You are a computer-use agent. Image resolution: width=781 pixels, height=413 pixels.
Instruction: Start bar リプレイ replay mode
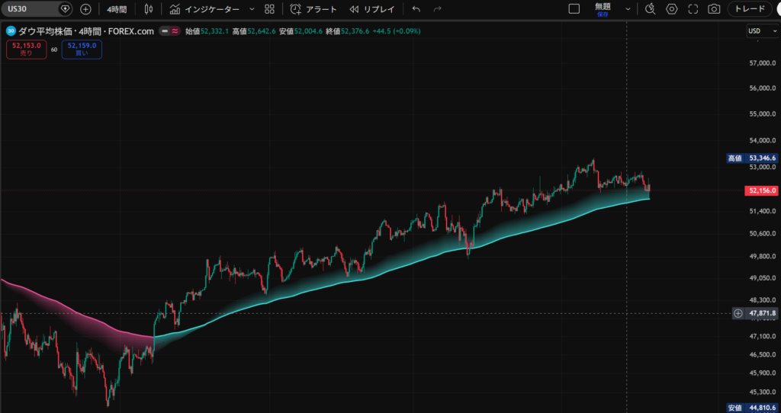pos(372,9)
